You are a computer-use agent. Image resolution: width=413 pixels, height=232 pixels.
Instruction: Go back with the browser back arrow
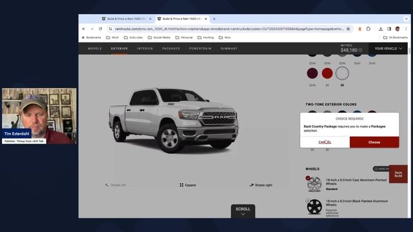tap(84, 29)
